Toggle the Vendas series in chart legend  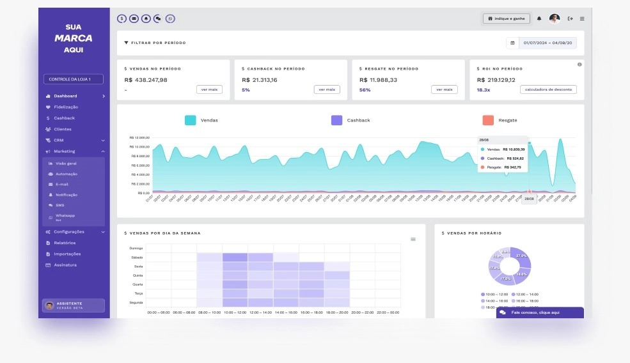191,120
